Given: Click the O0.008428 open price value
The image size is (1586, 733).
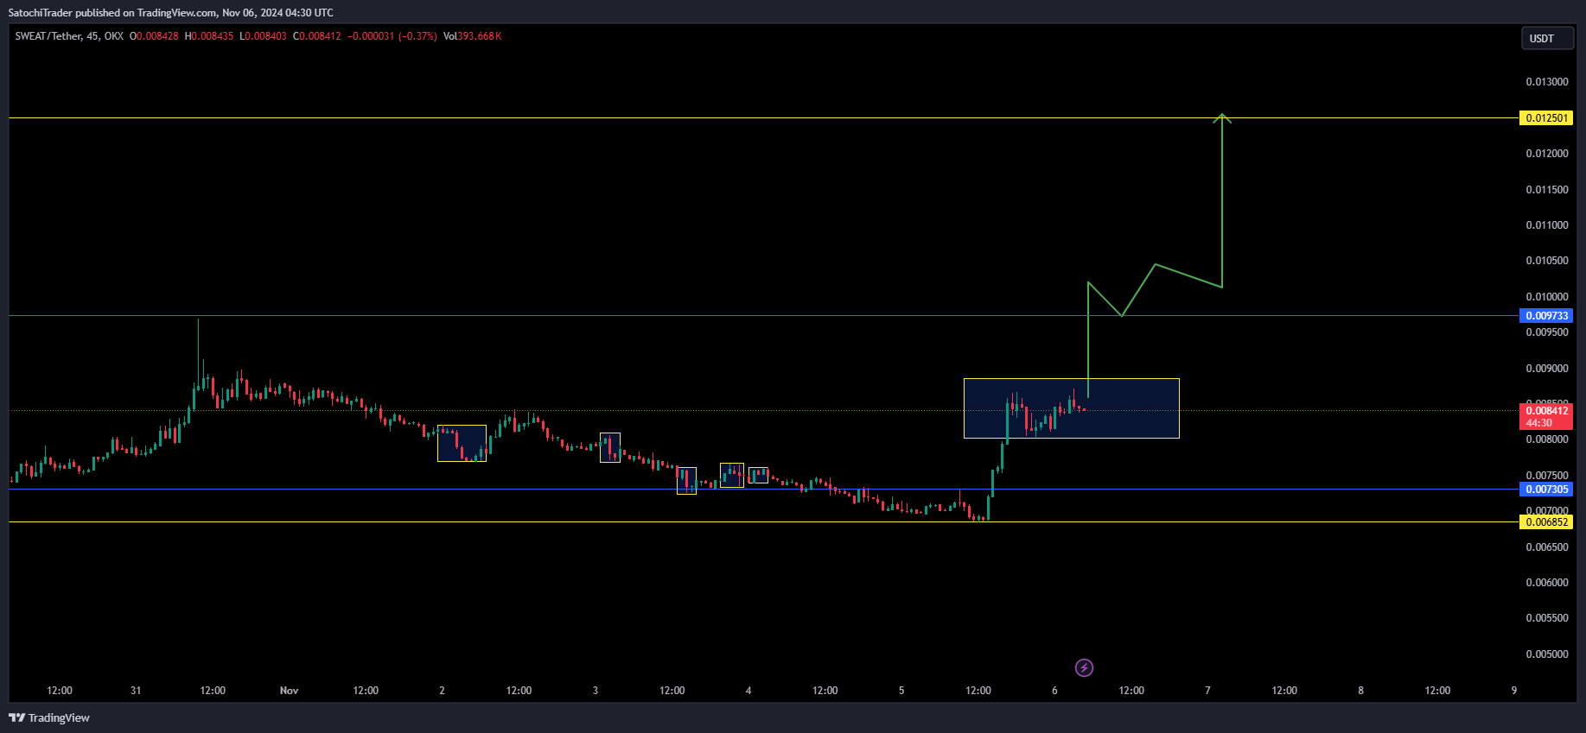Looking at the screenshot, I should click(x=154, y=36).
